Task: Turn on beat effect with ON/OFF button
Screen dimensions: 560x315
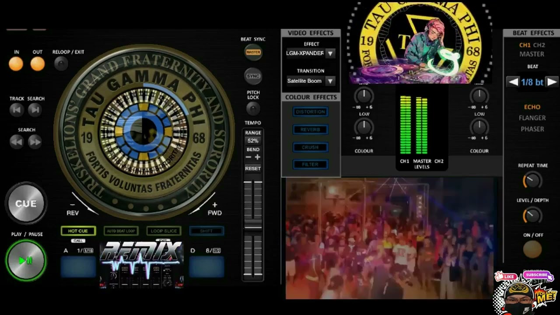Action: 532,249
